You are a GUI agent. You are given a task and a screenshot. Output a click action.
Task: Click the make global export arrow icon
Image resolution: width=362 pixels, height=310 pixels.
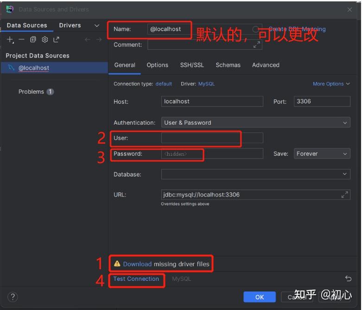[x=56, y=40]
